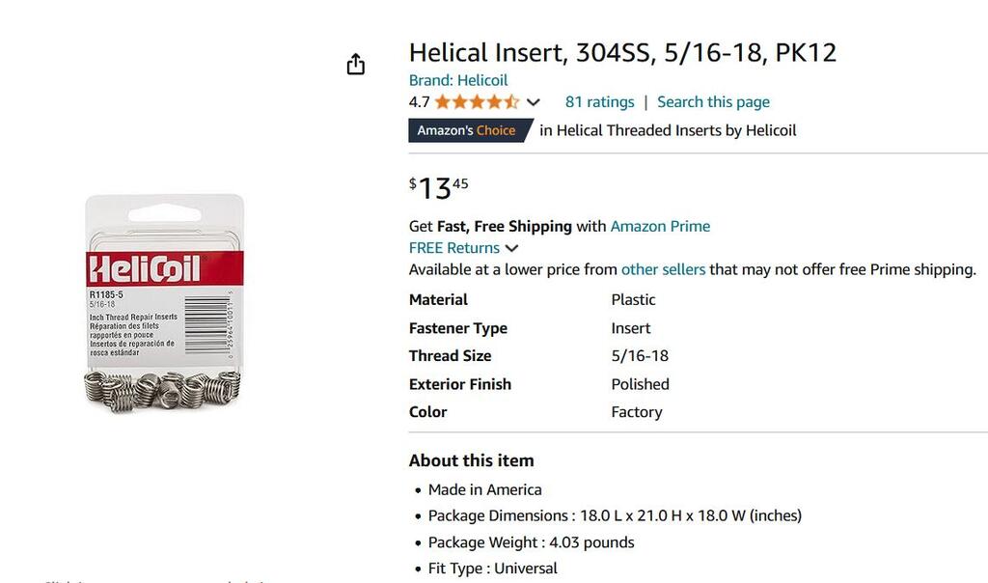Open the Brand: Helicoil link
988x583 pixels.
(458, 80)
